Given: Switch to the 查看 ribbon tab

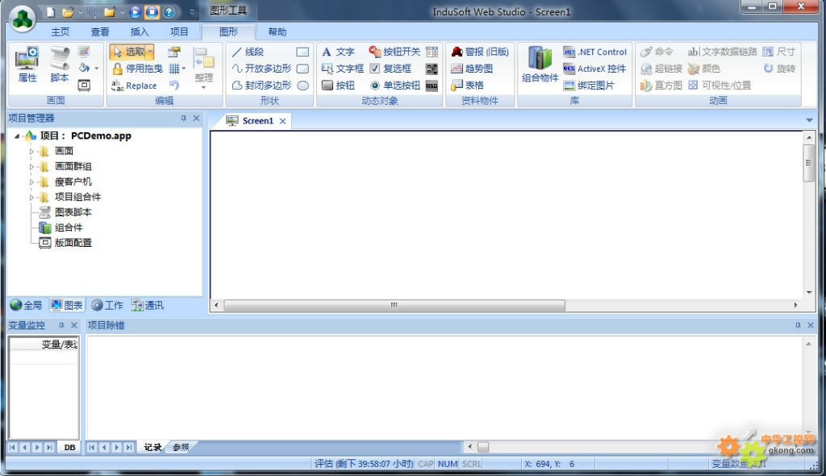Looking at the screenshot, I should click(99, 31).
